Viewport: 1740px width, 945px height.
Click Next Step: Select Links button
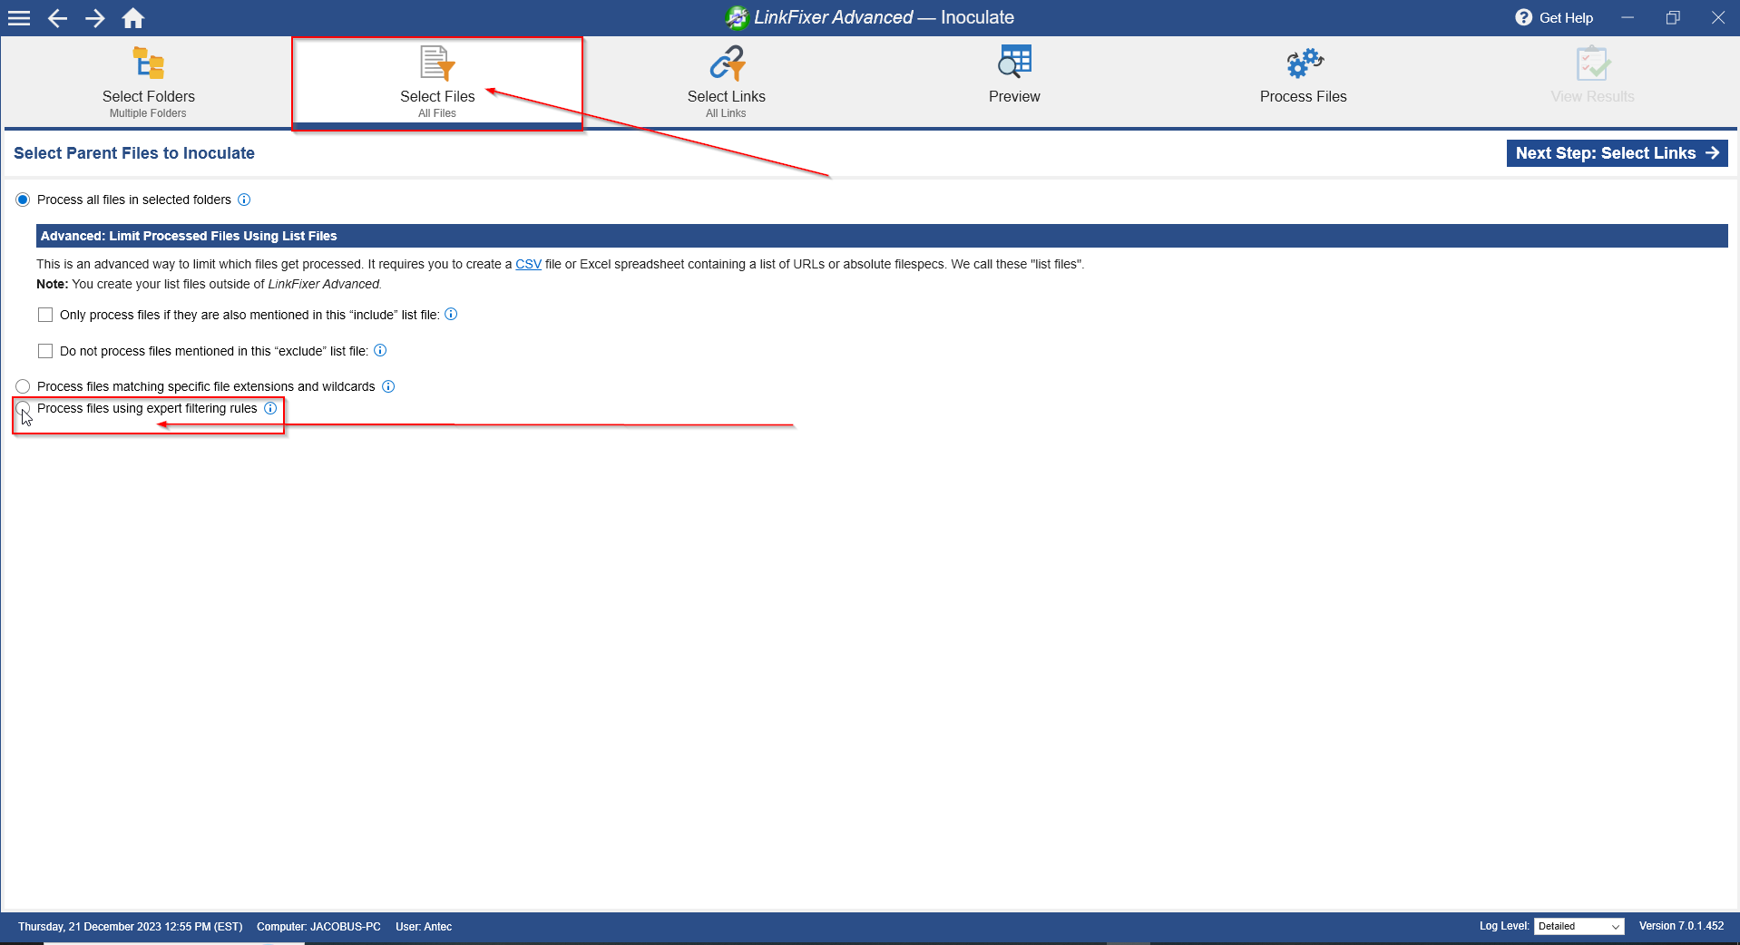[x=1617, y=153]
